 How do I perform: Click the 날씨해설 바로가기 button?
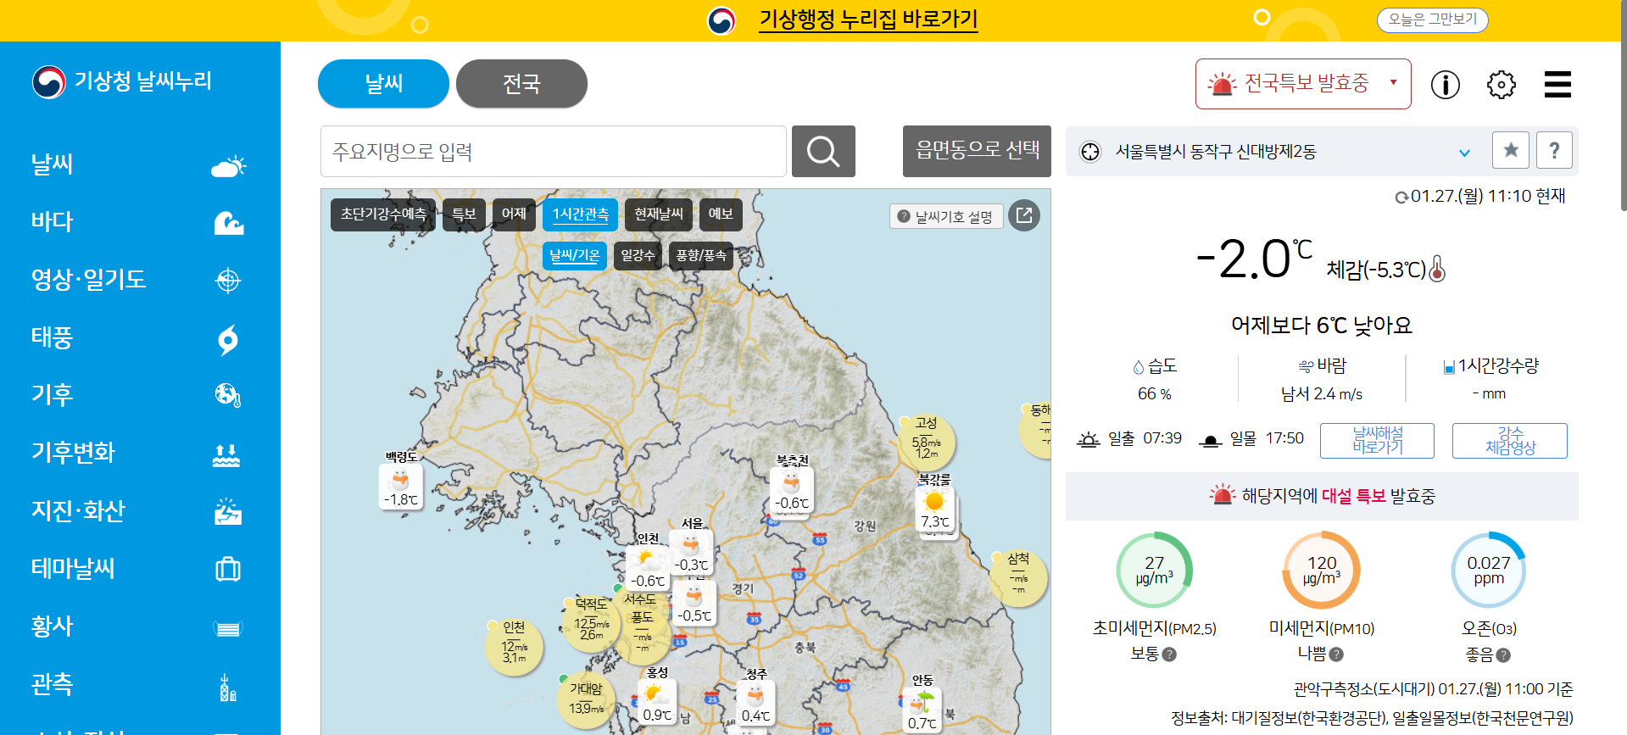pyautogui.click(x=1378, y=441)
